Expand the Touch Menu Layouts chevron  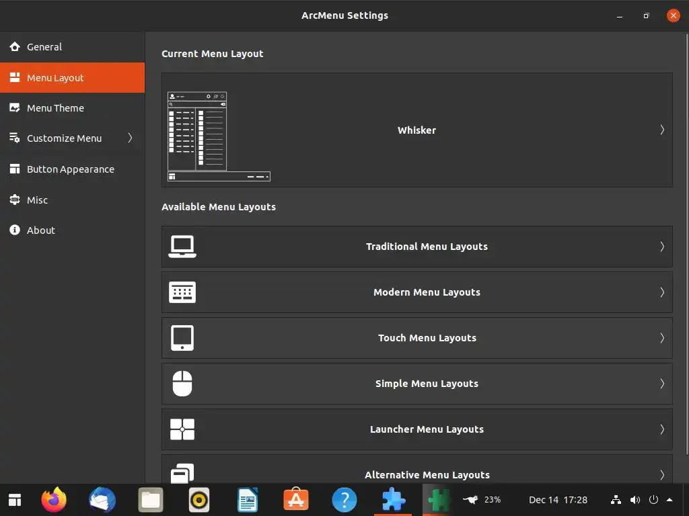click(662, 338)
